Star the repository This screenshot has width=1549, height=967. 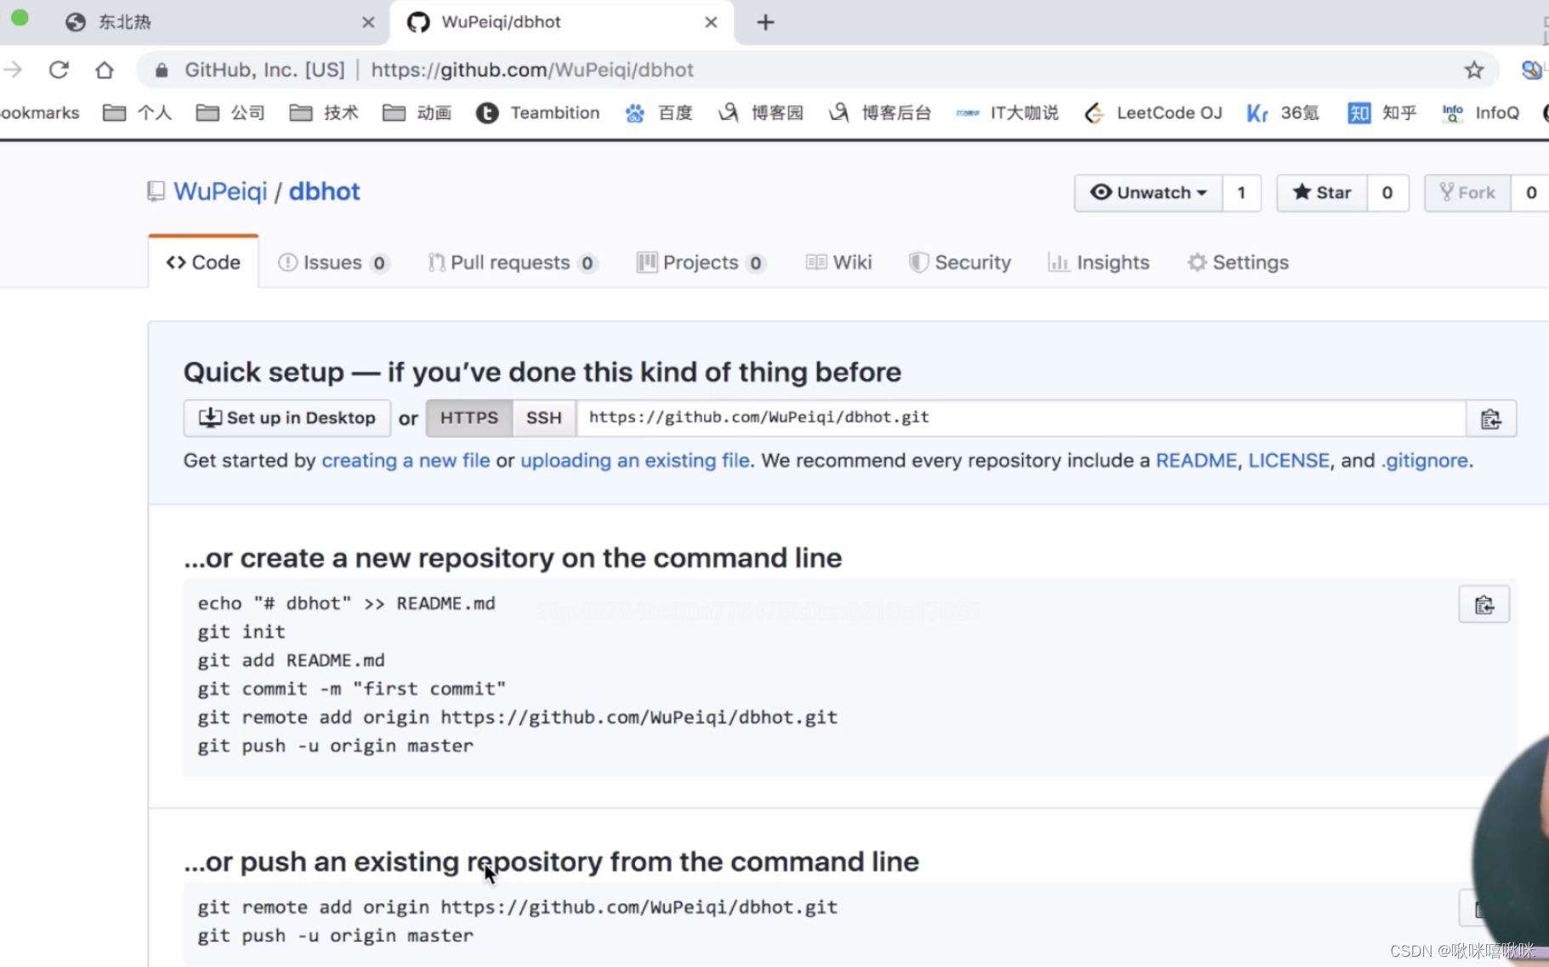tap(1322, 193)
